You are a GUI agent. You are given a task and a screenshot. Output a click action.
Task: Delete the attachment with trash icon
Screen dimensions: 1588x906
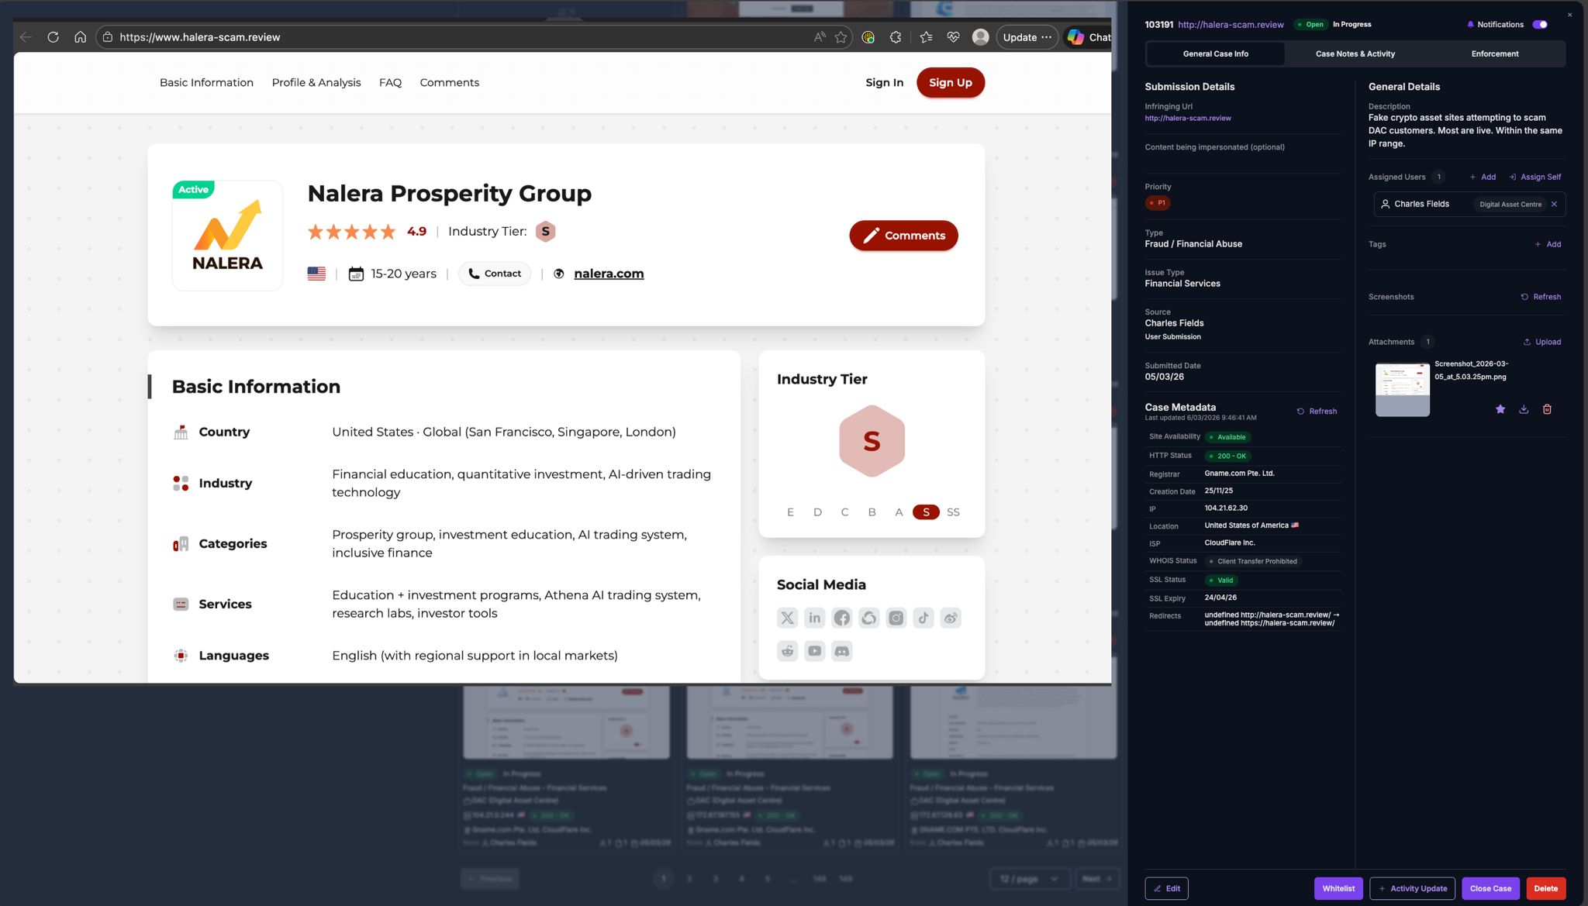click(x=1547, y=409)
